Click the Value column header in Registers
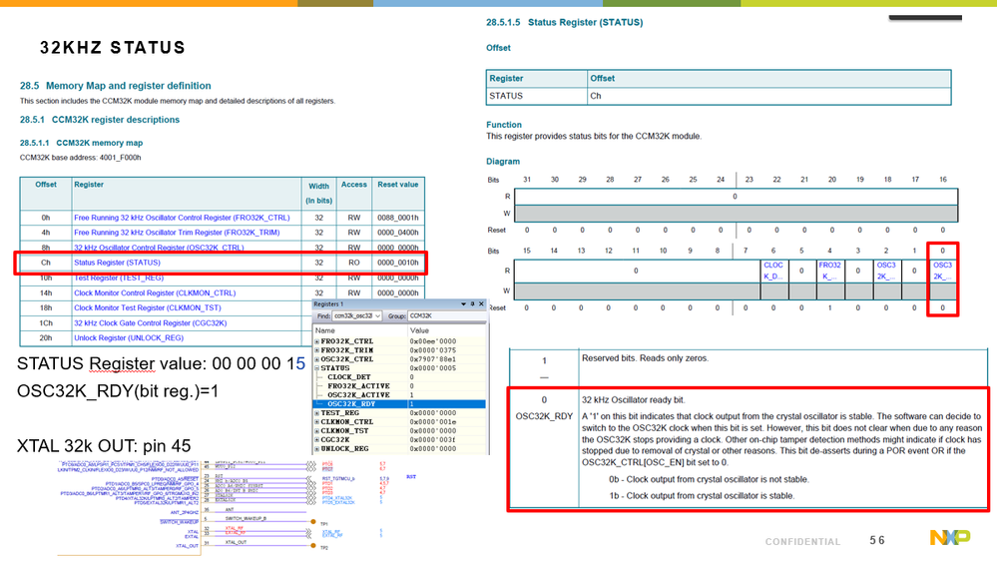 [x=446, y=330]
